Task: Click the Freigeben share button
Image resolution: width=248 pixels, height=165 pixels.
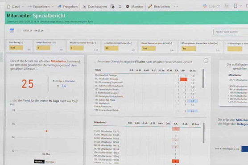Action: (68, 7)
